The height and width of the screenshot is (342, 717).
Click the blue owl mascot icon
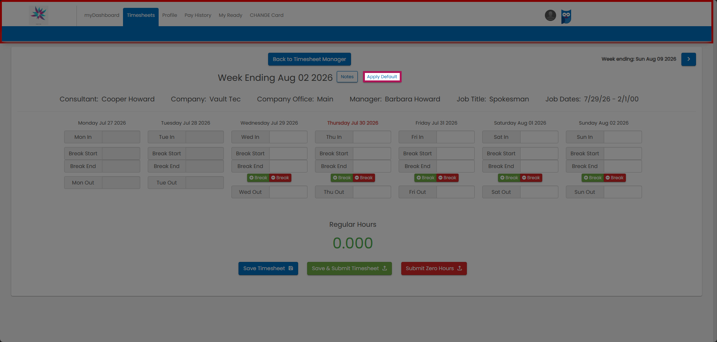(566, 16)
